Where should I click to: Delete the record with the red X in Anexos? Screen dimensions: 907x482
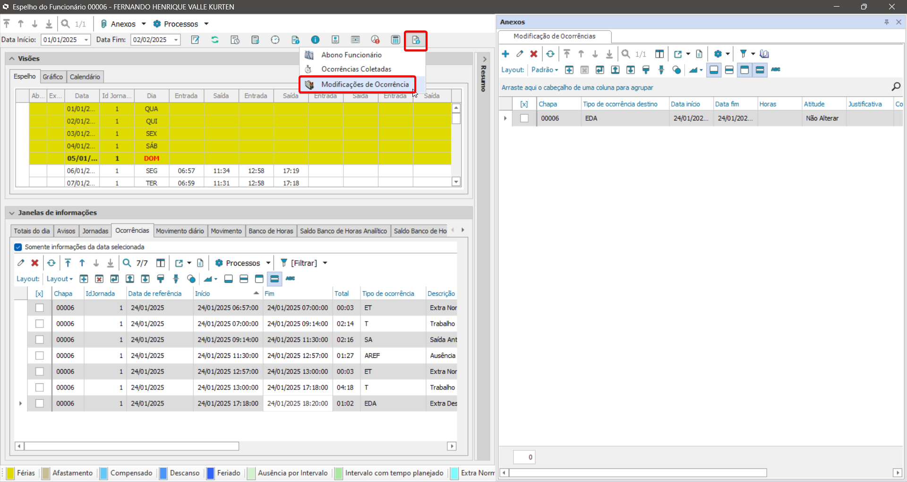(x=534, y=54)
